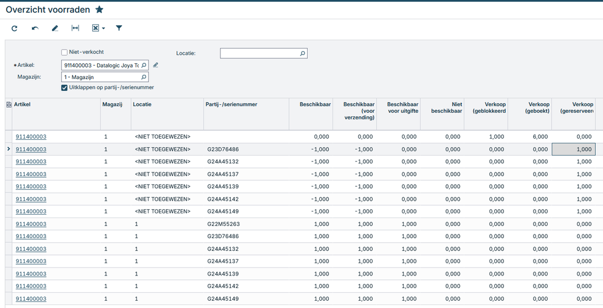The width and height of the screenshot is (603, 308).
Task: Click the undo arrow icon in the toolbar
Action: pyautogui.click(x=35, y=28)
